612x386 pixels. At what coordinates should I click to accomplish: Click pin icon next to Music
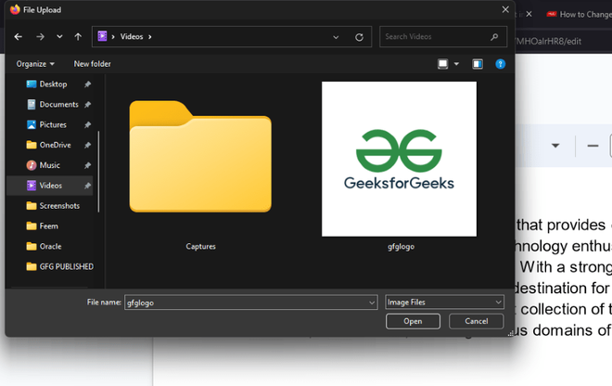point(87,166)
